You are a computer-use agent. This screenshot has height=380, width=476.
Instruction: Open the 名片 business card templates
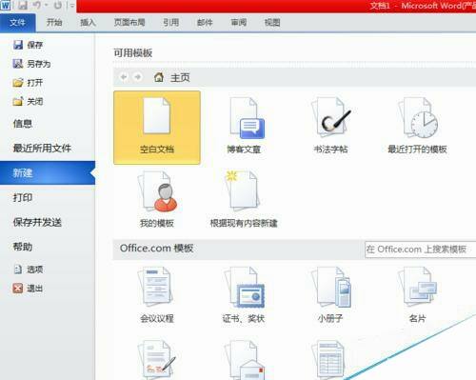point(417,295)
